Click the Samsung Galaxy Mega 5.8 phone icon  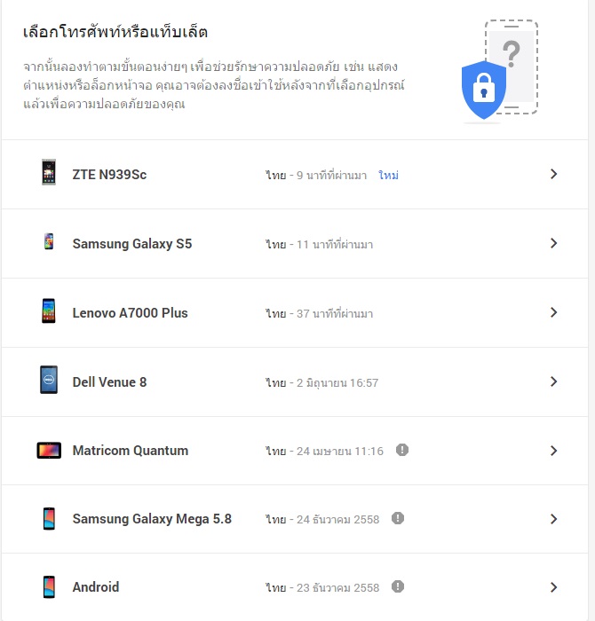49,518
